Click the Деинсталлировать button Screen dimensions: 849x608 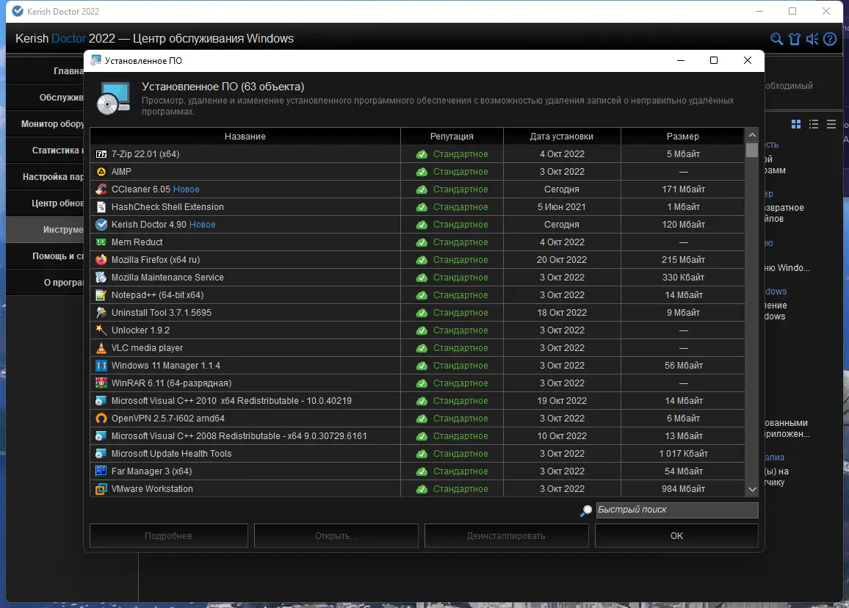point(506,535)
